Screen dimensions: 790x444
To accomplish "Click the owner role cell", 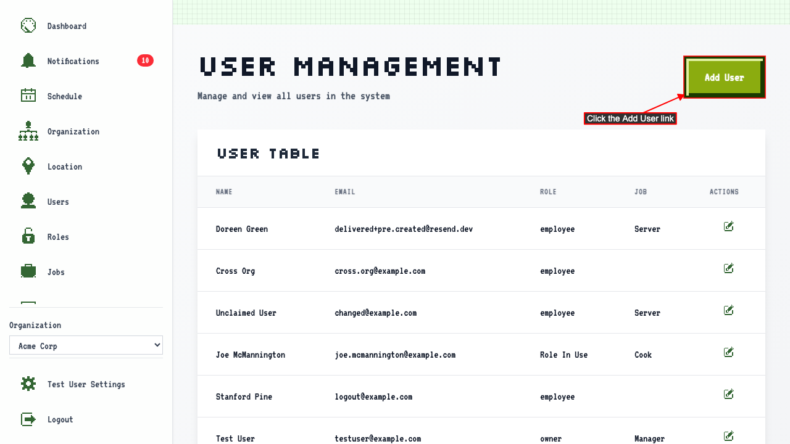I will (551, 438).
